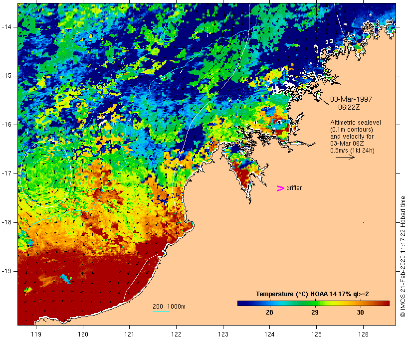
Task: Click the latitude axis label '-19'
Action: point(6,271)
